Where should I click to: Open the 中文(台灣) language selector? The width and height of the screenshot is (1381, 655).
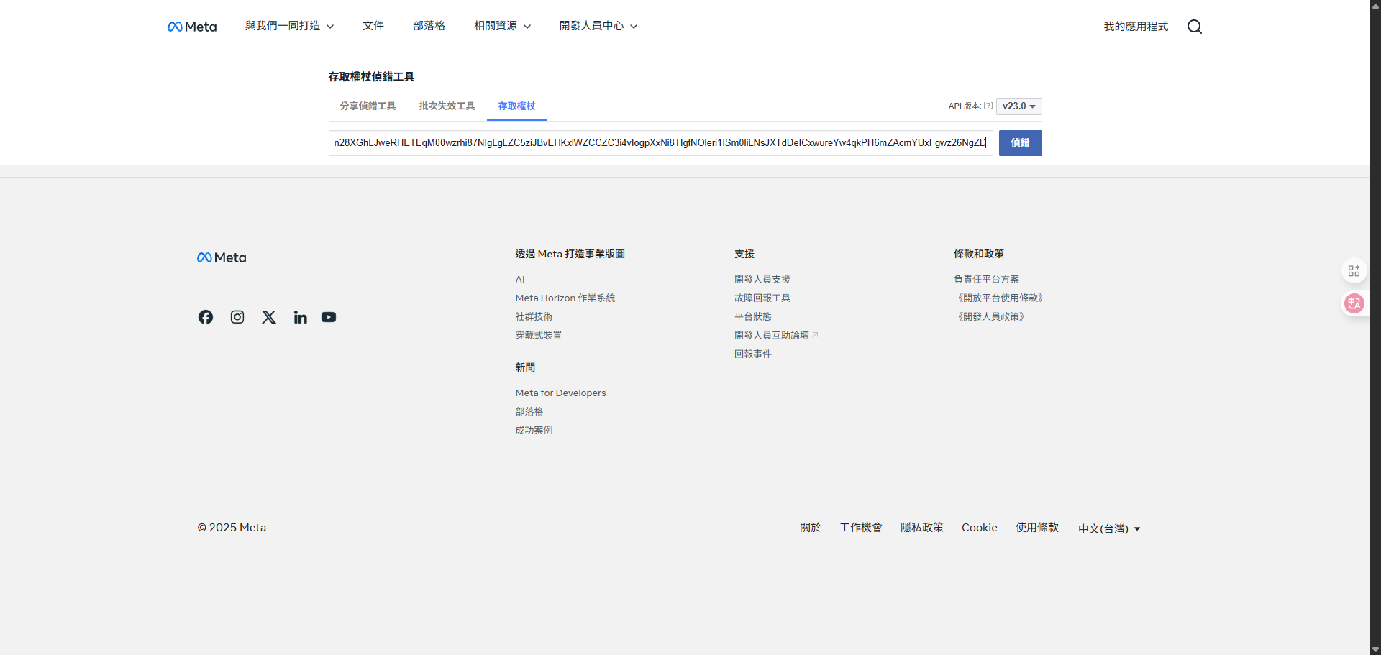tap(1108, 528)
